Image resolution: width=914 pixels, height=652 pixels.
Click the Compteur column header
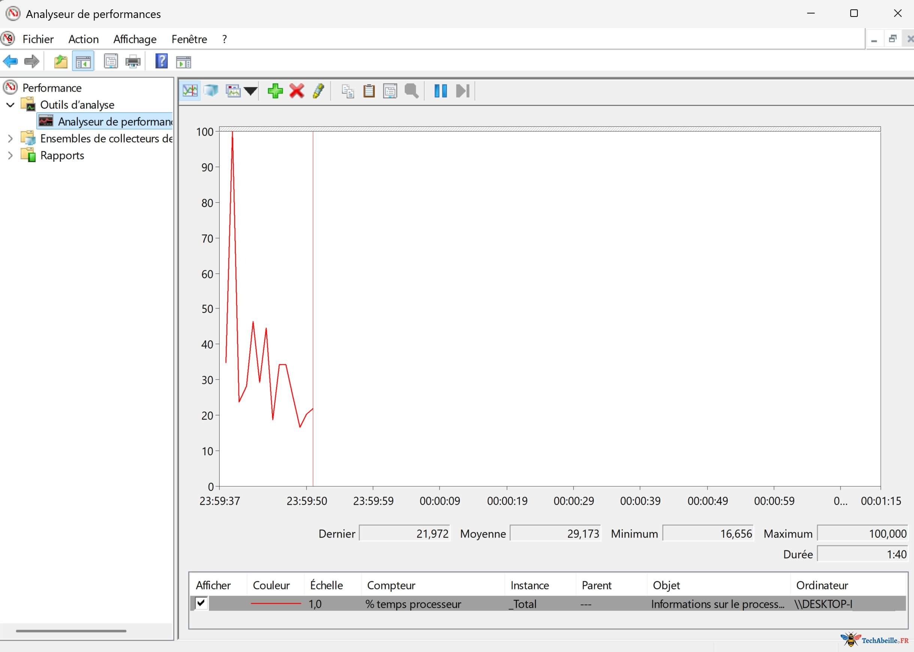pos(391,585)
